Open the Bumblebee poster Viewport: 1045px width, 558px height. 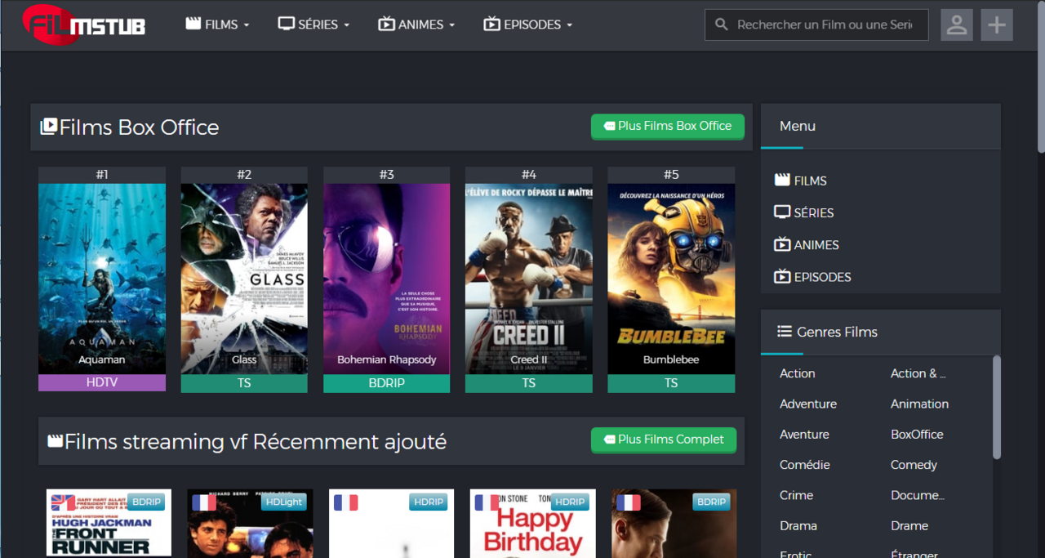click(x=671, y=279)
